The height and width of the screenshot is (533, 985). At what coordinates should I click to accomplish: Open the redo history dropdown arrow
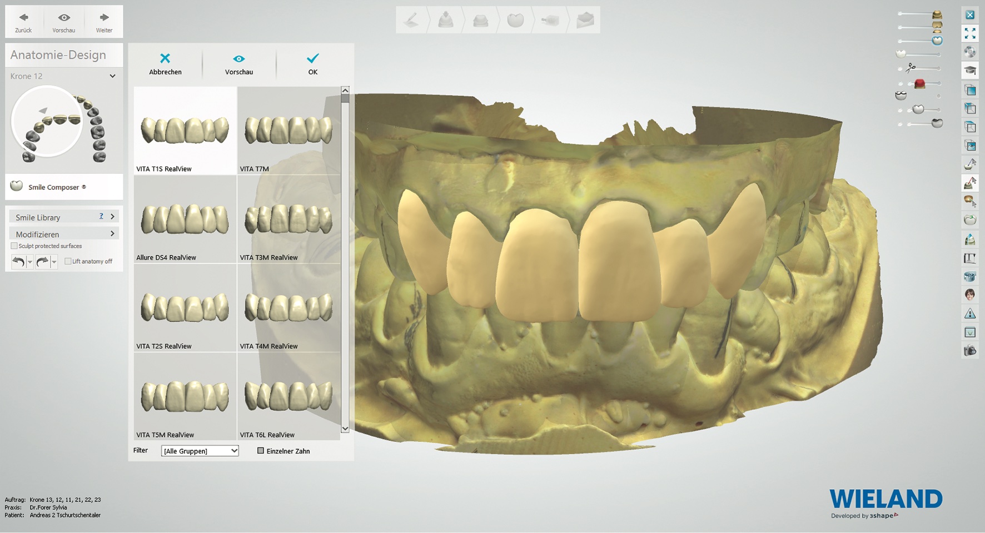54,262
